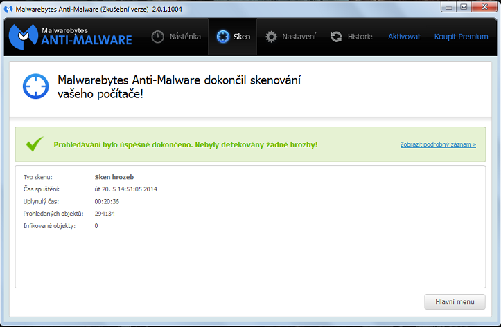Open the Zobrazit podrobný záznam link

tap(438, 144)
